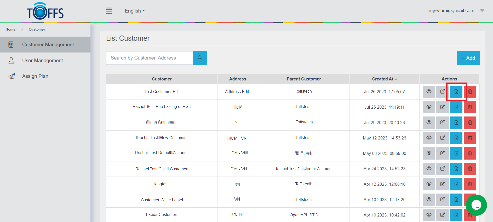The width and height of the screenshot is (493, 222).
Task: Open User Management in sidebar
Action: [x=42, y=60]
